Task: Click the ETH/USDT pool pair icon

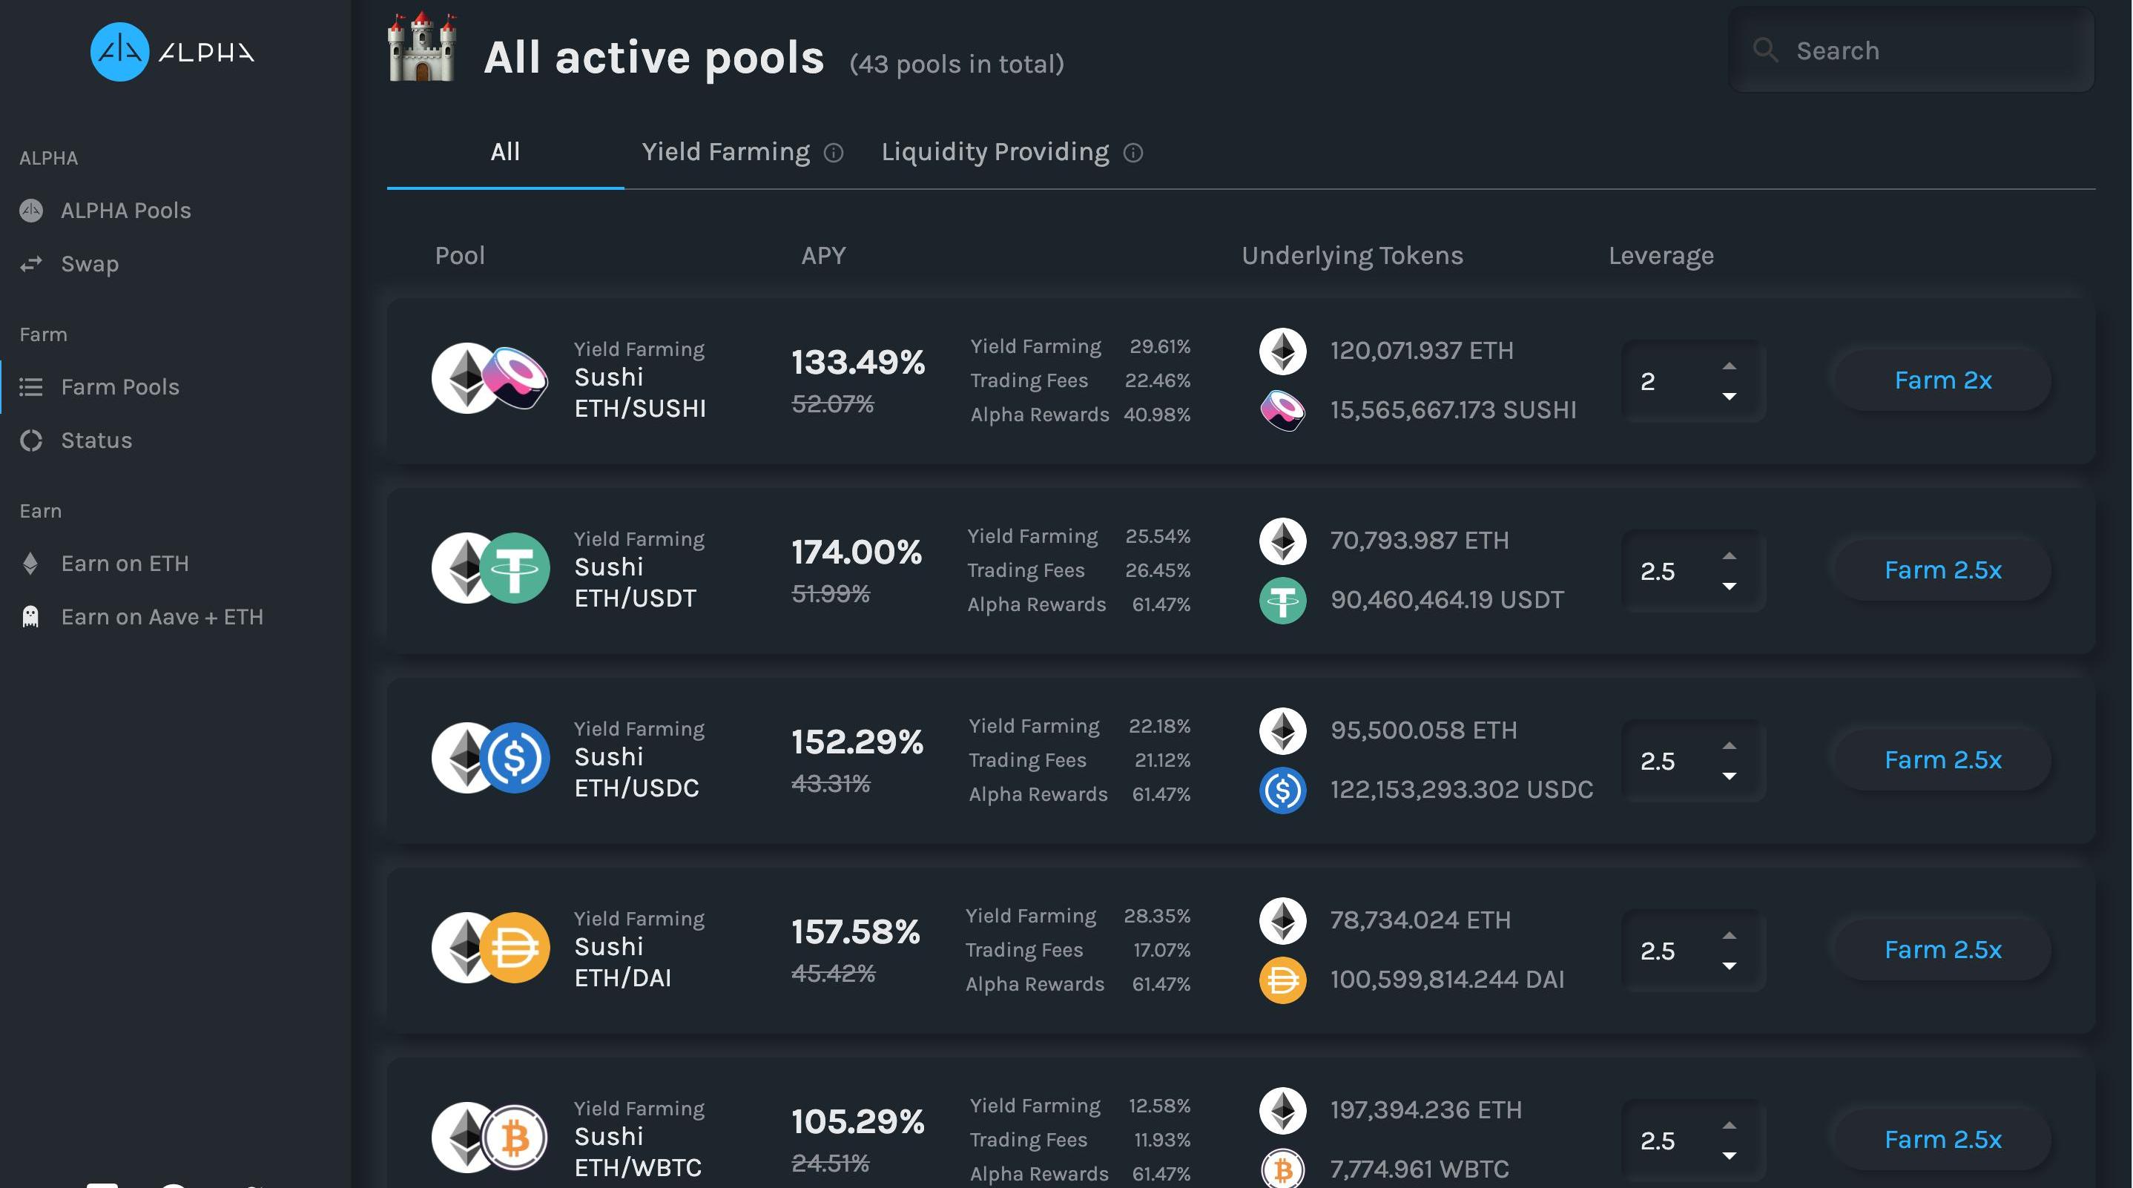Action: [489, 568]
